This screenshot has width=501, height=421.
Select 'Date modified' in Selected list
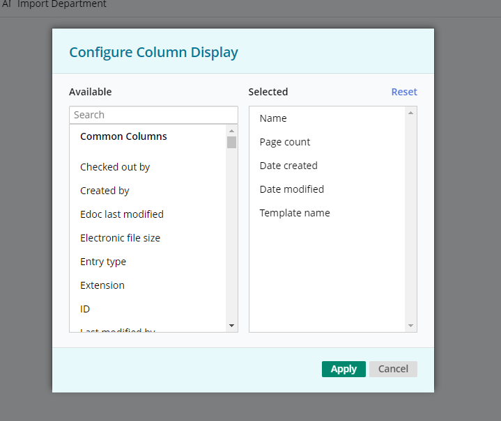292,189
